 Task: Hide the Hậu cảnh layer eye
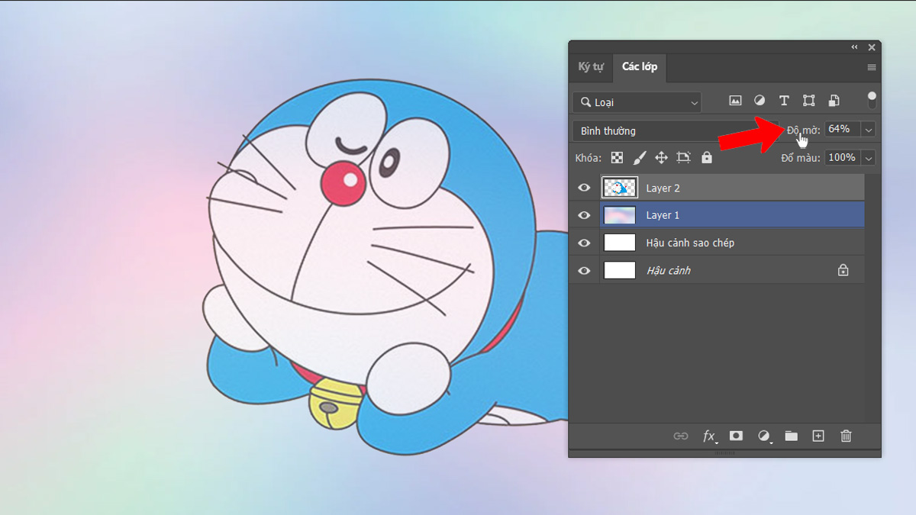pos(585,270)
